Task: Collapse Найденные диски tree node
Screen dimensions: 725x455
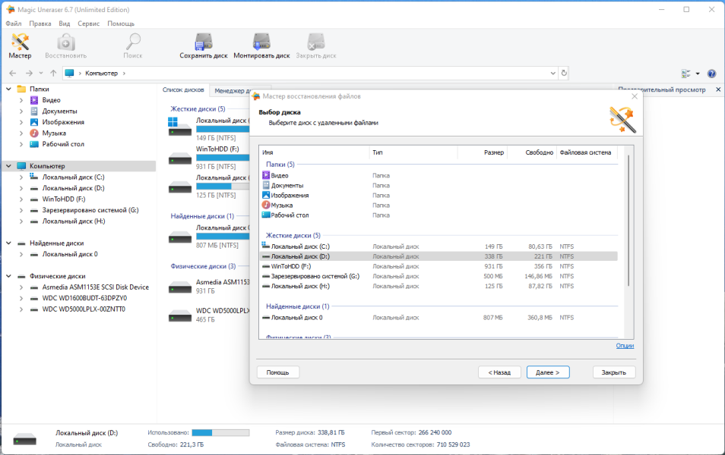Action: (9, 243)
